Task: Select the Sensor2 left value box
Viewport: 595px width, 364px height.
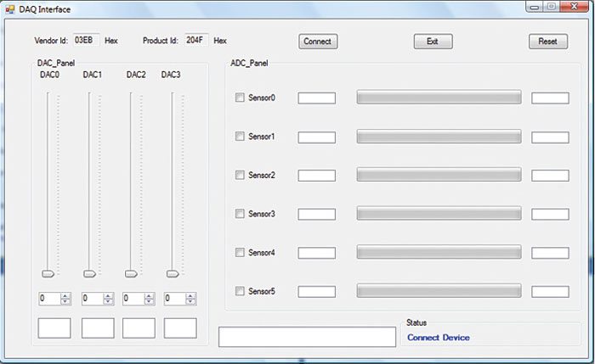Action: [x=316, y=176]
